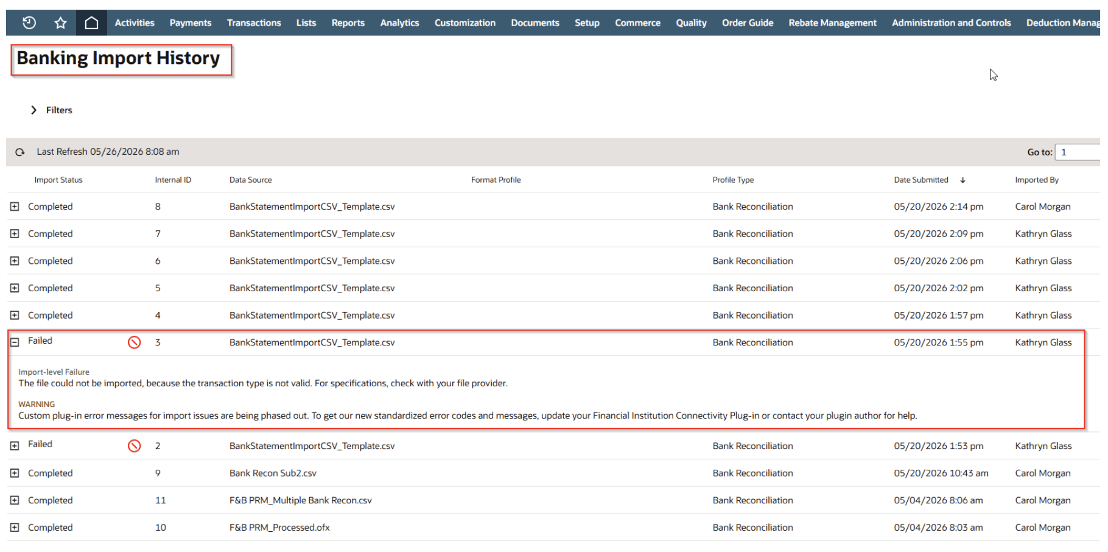This screenshot has width=1108, height=552.
Task: Open the Payments menu
Action: (191, 23)
